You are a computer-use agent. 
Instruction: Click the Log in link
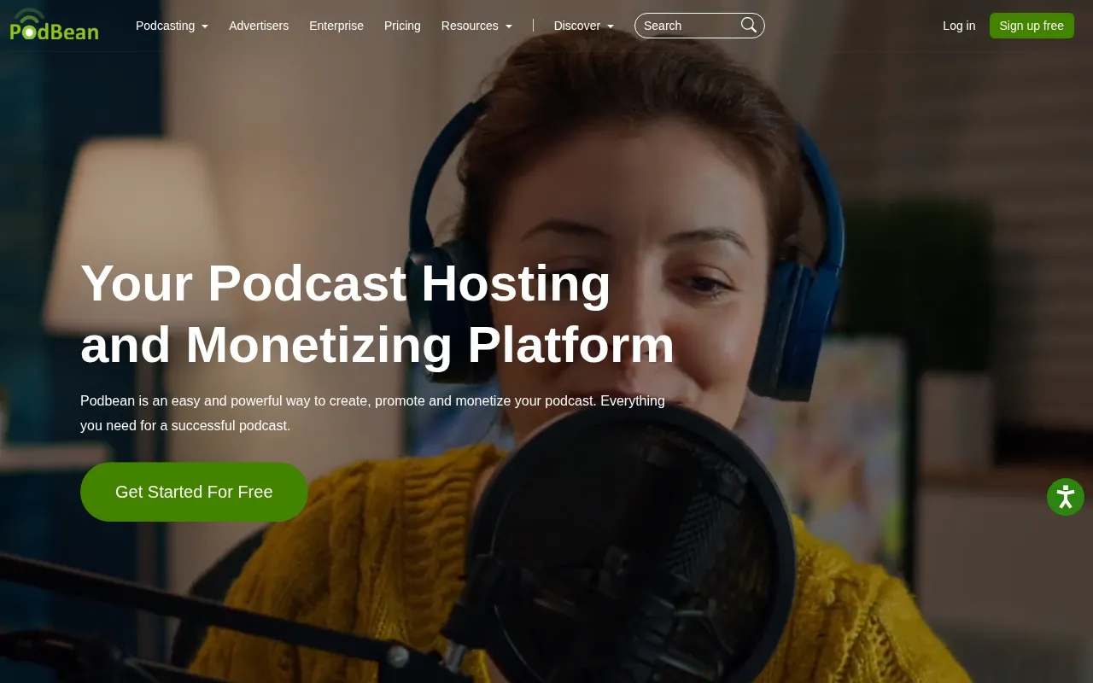point(959,26)
